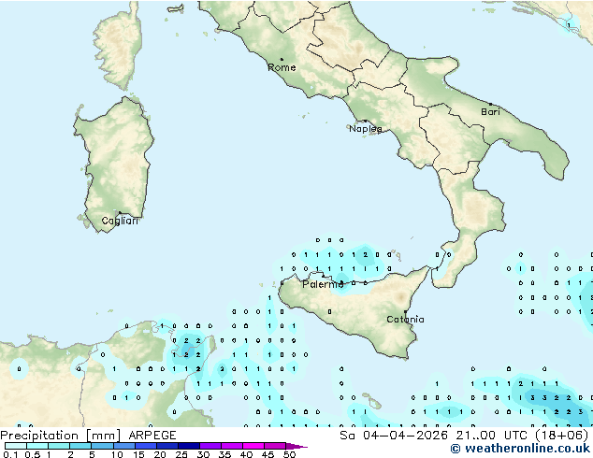593x458 pixels.
Task: Click the legend value '0.1'
Action: point(10,454)
